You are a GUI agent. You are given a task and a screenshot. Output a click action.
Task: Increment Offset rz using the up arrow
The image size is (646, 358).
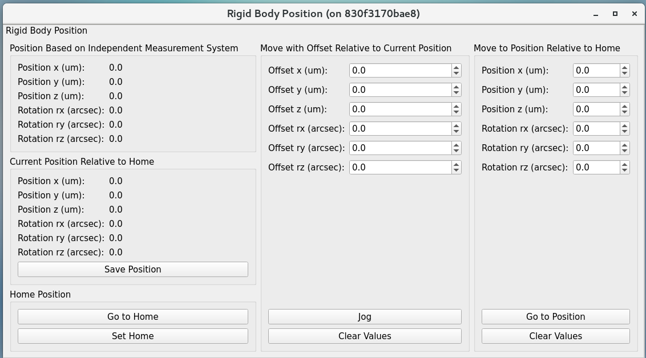456,164
